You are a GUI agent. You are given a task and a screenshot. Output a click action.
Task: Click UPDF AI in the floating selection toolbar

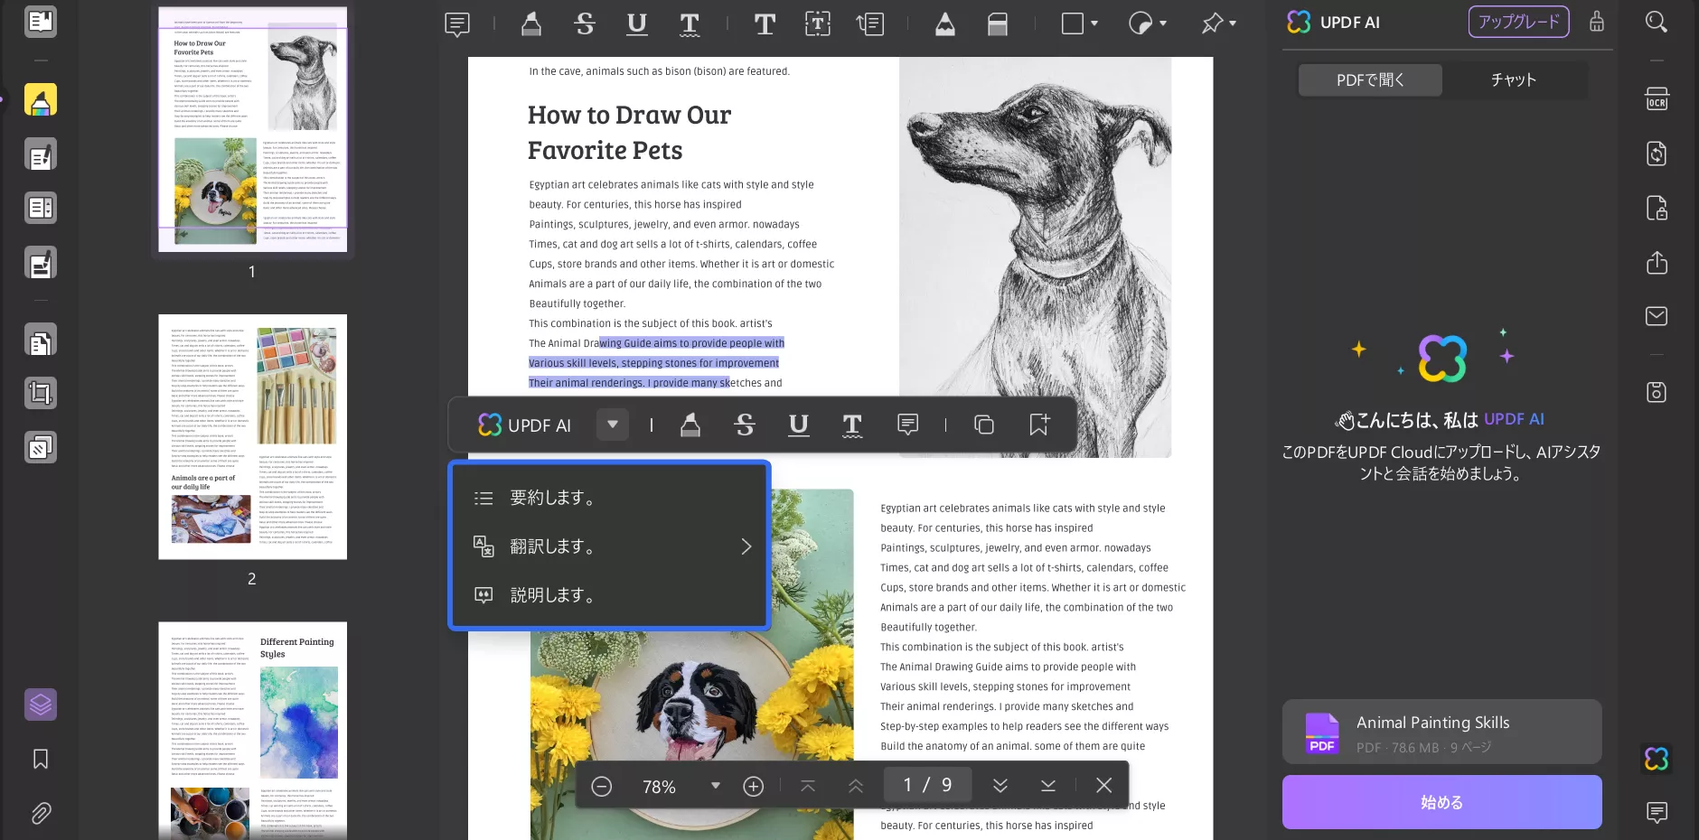click(x=525, y=425)
